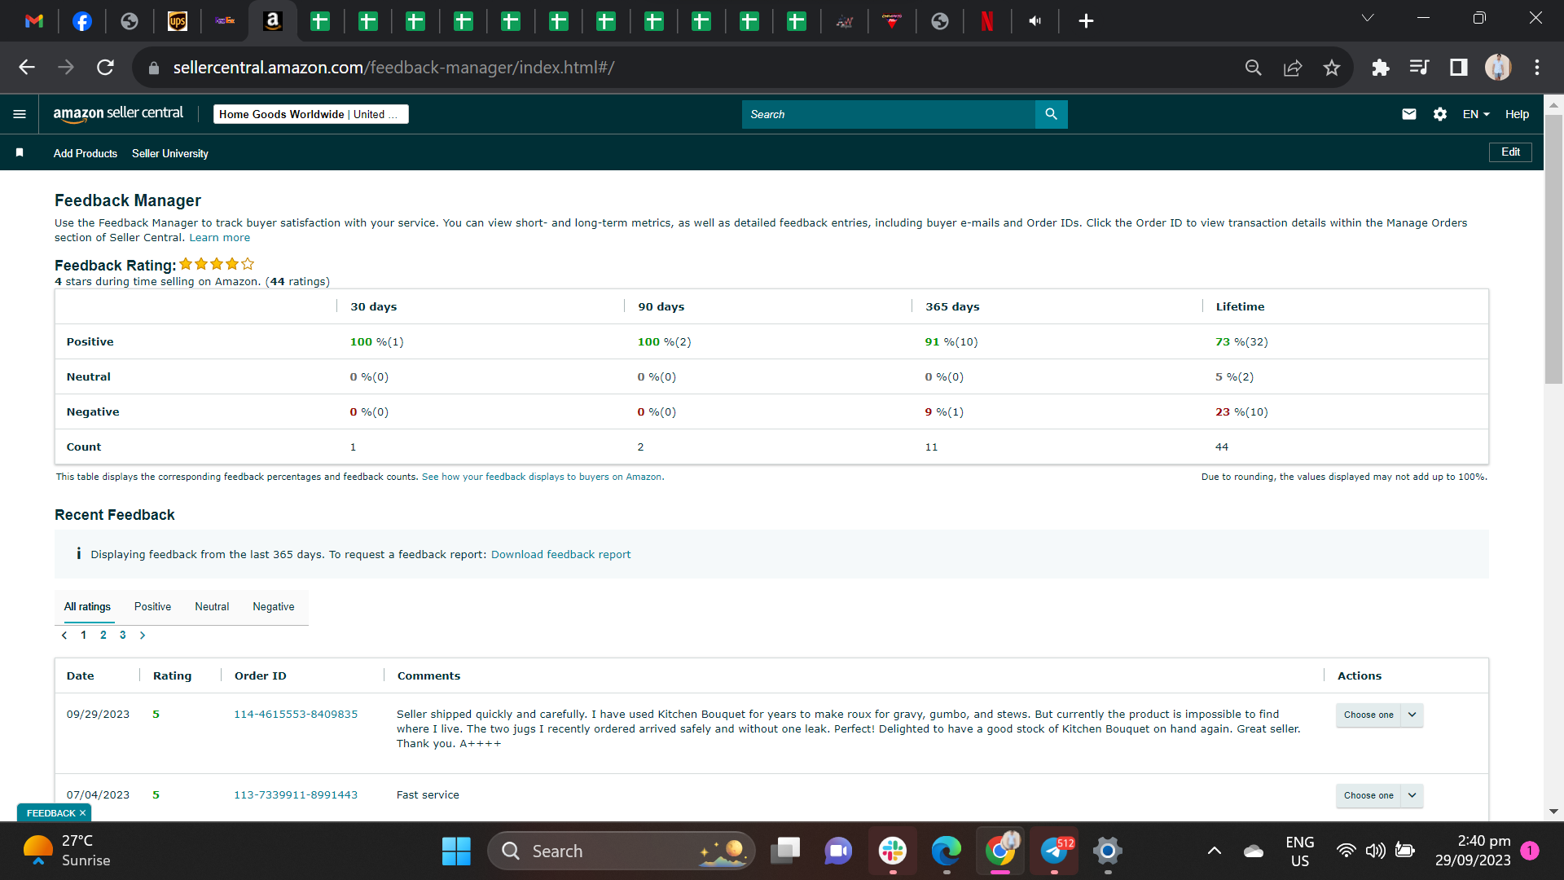Click the Seller Central search field
This screenshot has width=1564, height=880.
(x=888, y=114)
